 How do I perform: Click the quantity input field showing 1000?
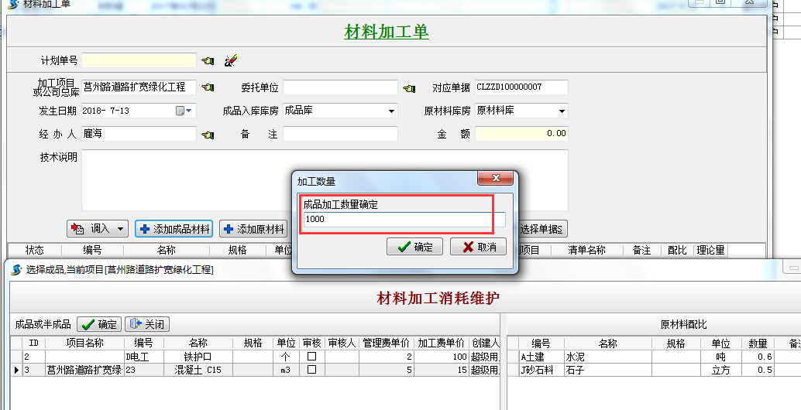(x=403, y=220)
